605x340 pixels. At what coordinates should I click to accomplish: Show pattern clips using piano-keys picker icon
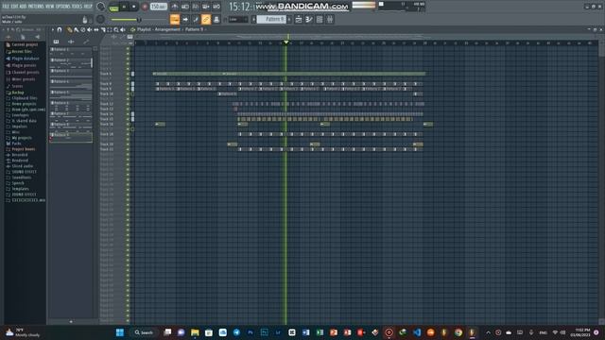[x=57, y=42]
